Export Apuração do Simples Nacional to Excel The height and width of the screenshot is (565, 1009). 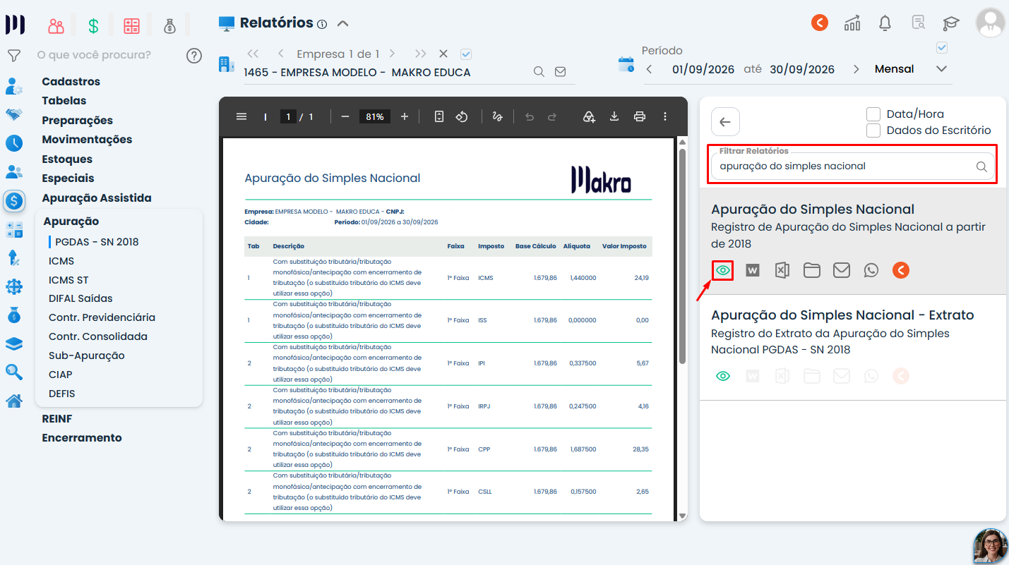pyautogui.click(x=782, y=270)
